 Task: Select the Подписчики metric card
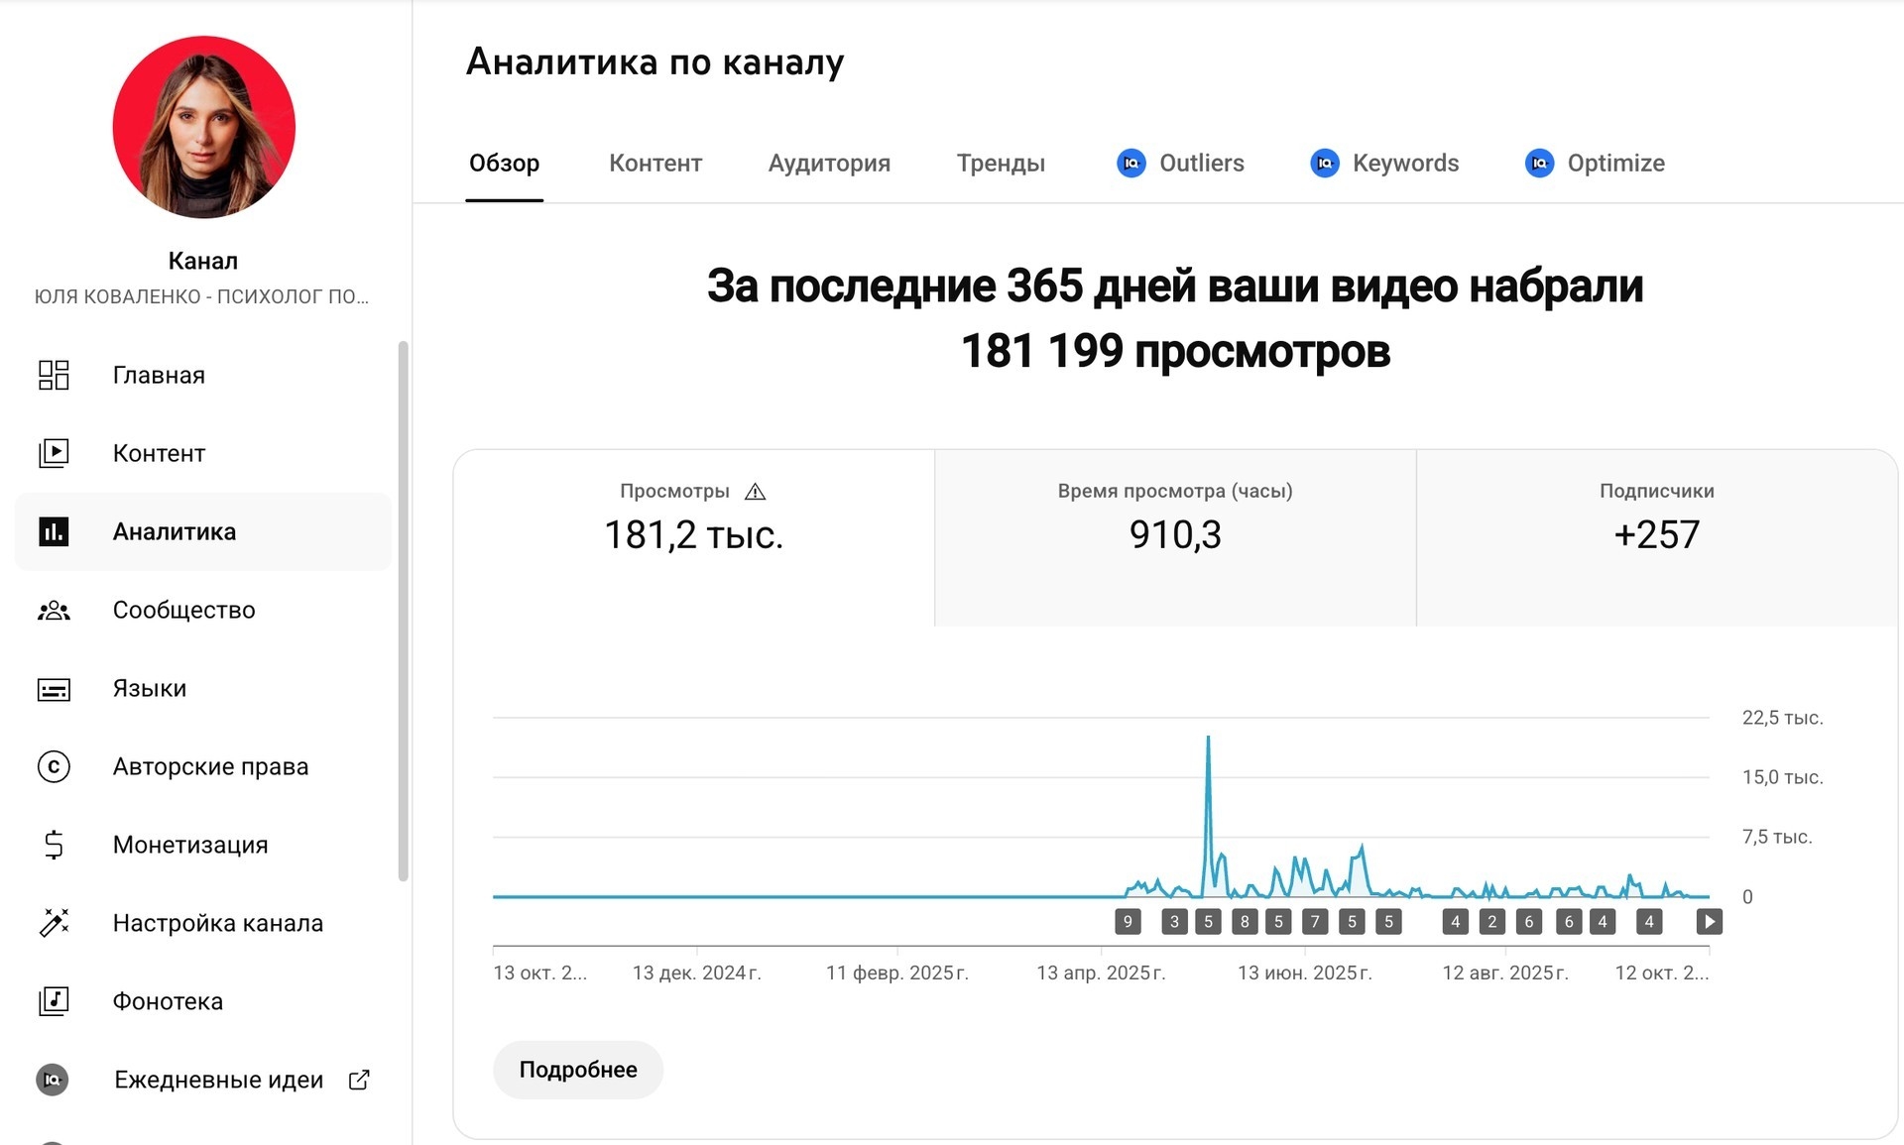(1656, 536)
